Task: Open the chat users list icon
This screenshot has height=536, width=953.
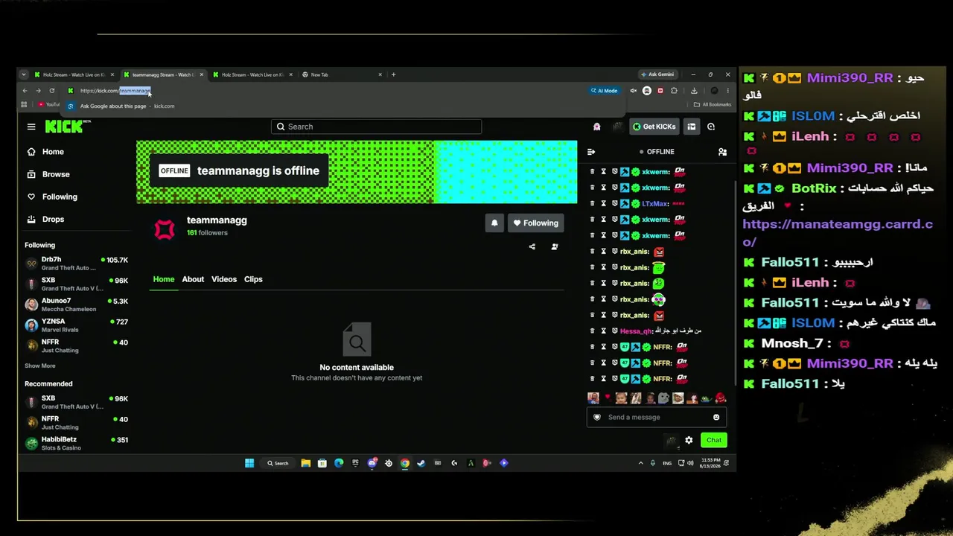Action: (x=722, y=152)
